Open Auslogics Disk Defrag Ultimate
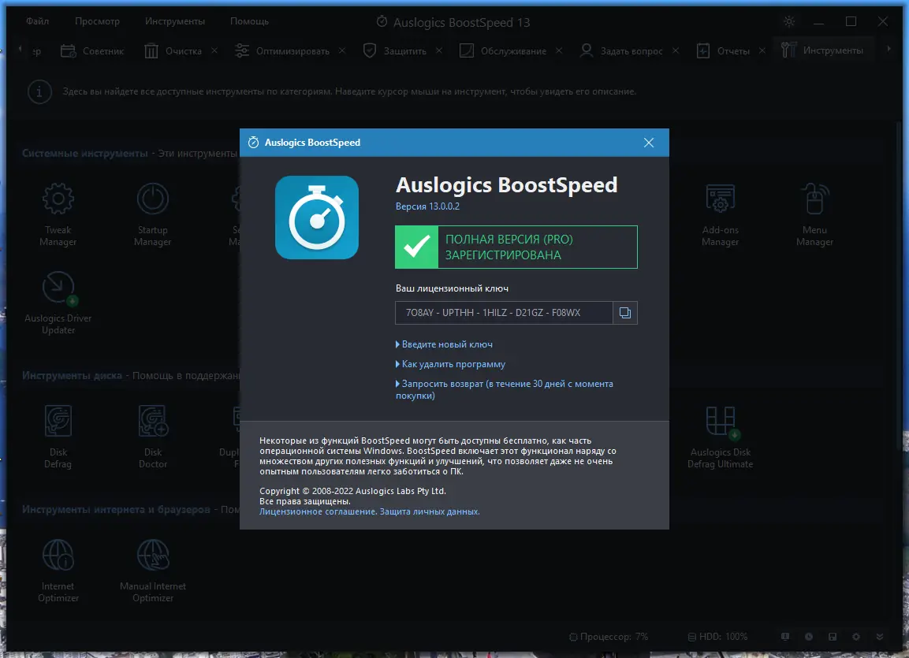Viewport: 909px width, 658px height. [720, 433]
